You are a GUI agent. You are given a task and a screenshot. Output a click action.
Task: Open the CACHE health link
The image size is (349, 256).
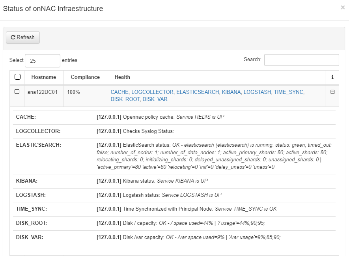(x=119, y=92)
